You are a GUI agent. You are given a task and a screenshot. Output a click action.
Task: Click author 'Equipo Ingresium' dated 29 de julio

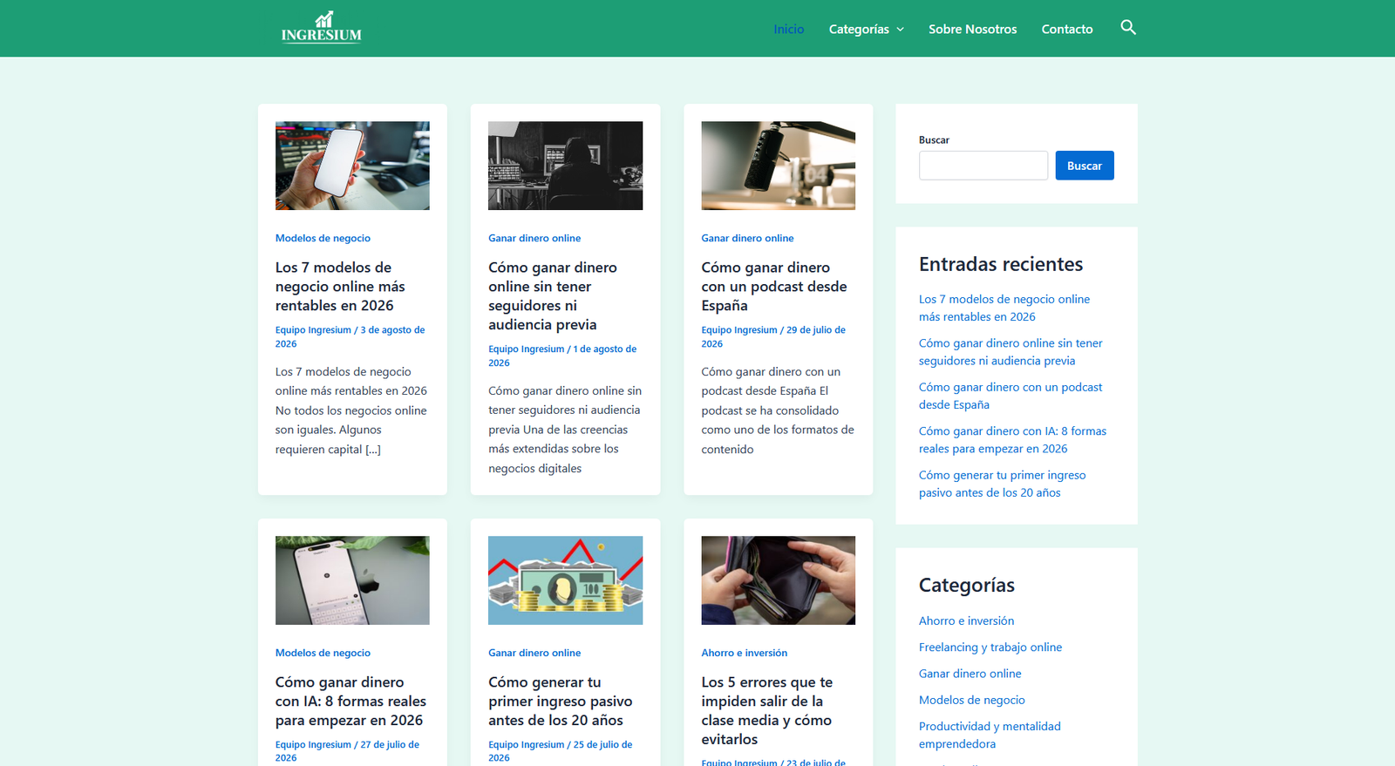739,330
